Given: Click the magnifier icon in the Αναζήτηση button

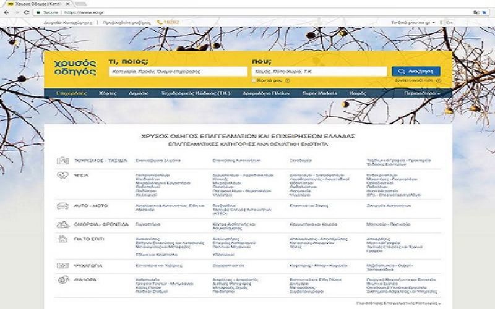Looking at the screenshot, I should (x=402, y=71).
